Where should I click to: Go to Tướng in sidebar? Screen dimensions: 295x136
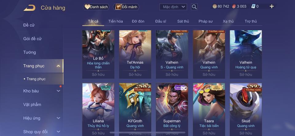coord(29,52)
